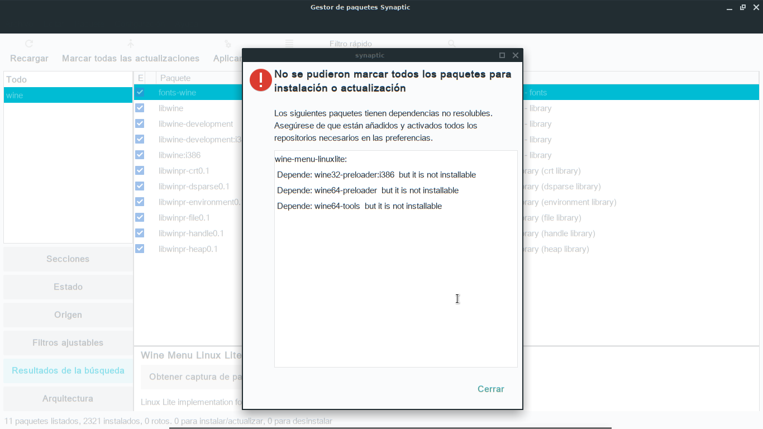
Task: Click the status bar packages summary
Action: pos(168,421)
